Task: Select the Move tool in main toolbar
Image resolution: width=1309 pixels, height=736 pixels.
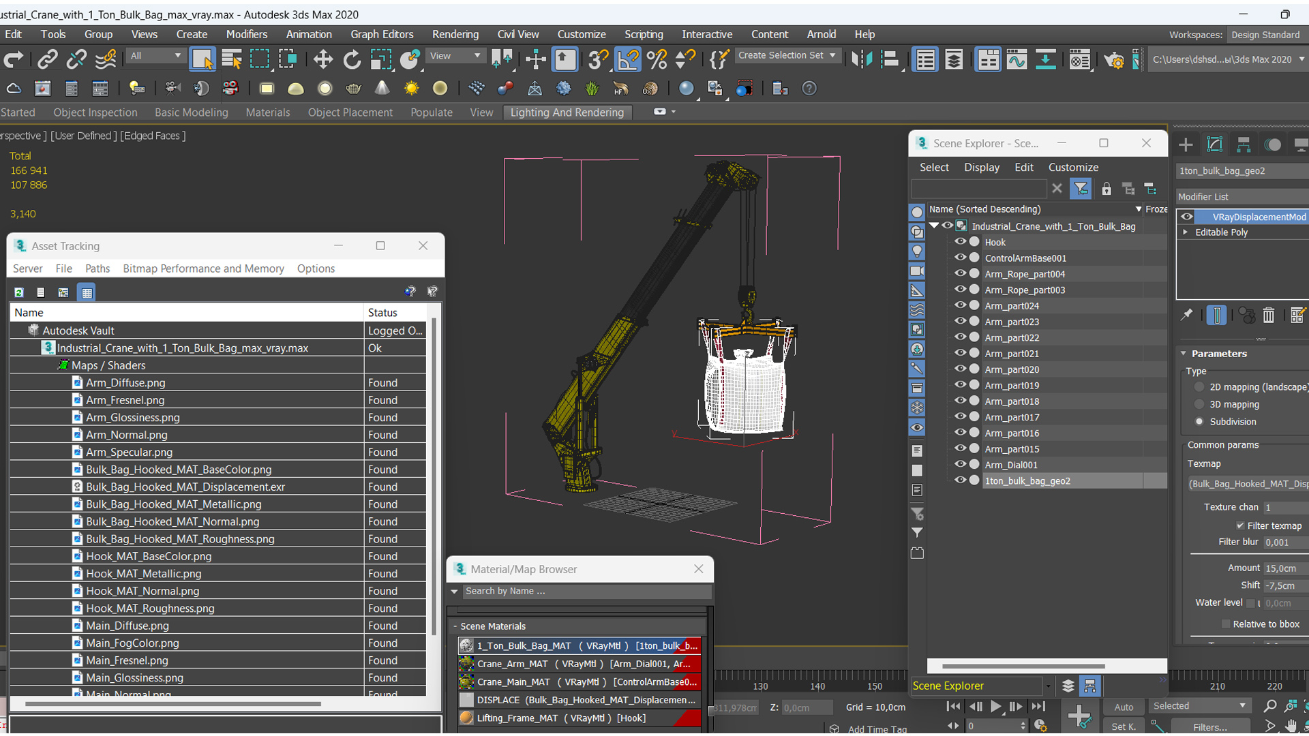Action: tap(323, 60)
